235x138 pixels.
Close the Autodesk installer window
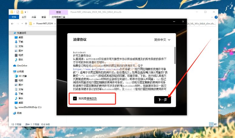click(183, 21)
